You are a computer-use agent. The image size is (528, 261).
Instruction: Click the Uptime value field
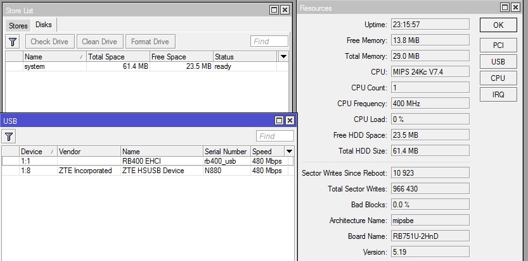[x=430, y=25]
